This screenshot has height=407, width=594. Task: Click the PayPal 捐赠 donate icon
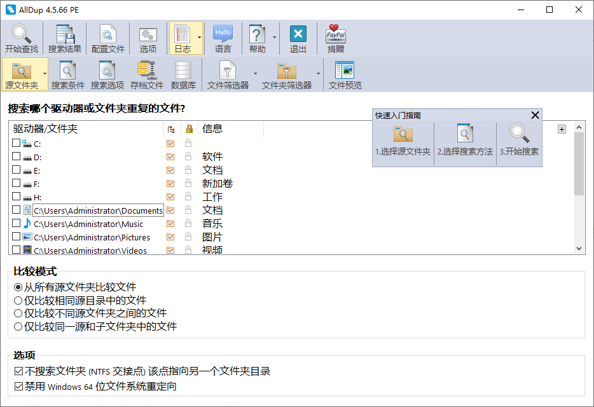tap(336, 38)
